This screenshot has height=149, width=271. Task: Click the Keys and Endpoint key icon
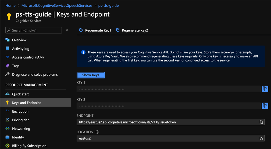tap(8, 103)
